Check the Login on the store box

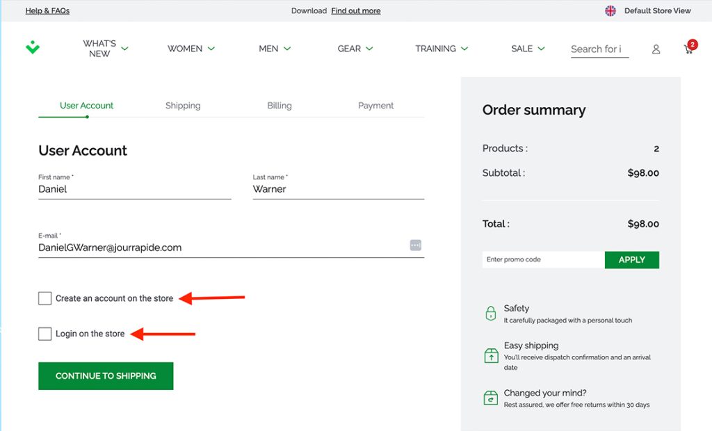(45, 334)
